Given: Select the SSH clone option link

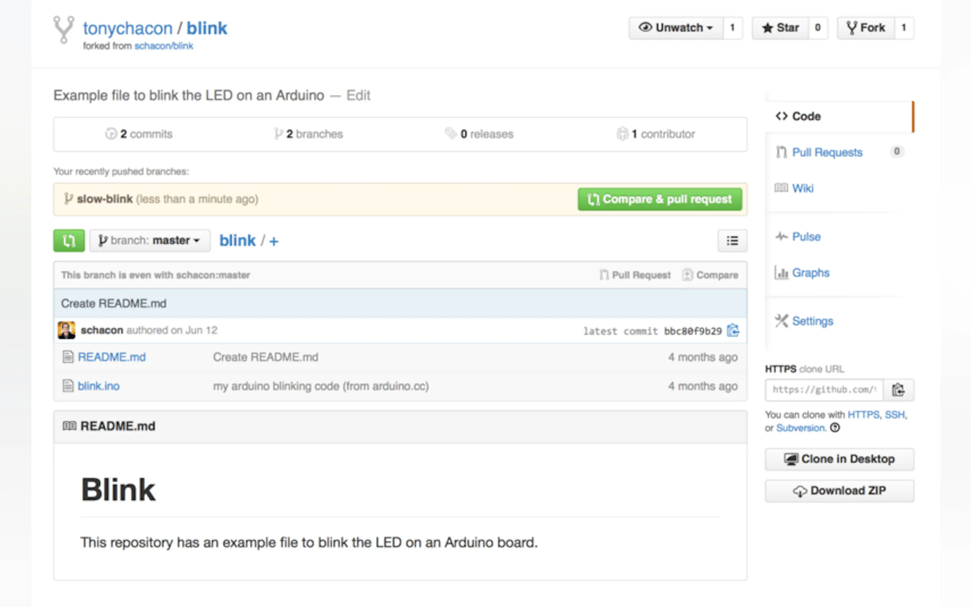Looking at the screenshot, I should [895, 415].
